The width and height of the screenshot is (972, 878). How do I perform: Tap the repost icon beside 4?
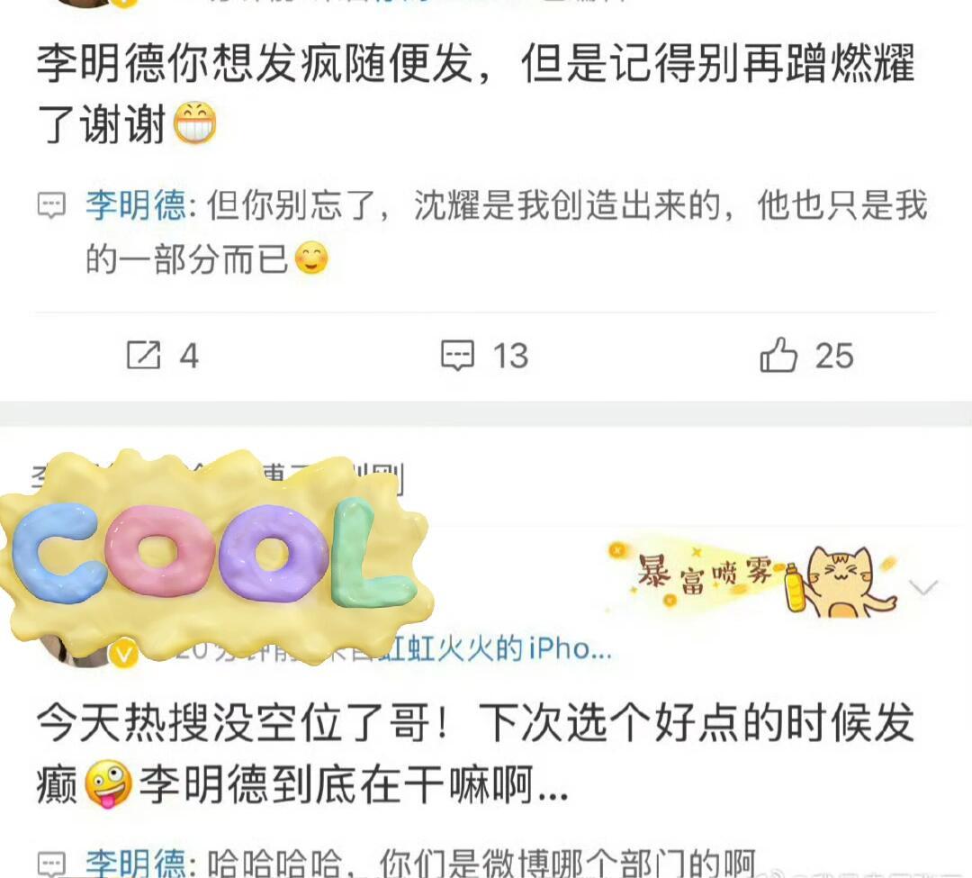tap(143, 355)
